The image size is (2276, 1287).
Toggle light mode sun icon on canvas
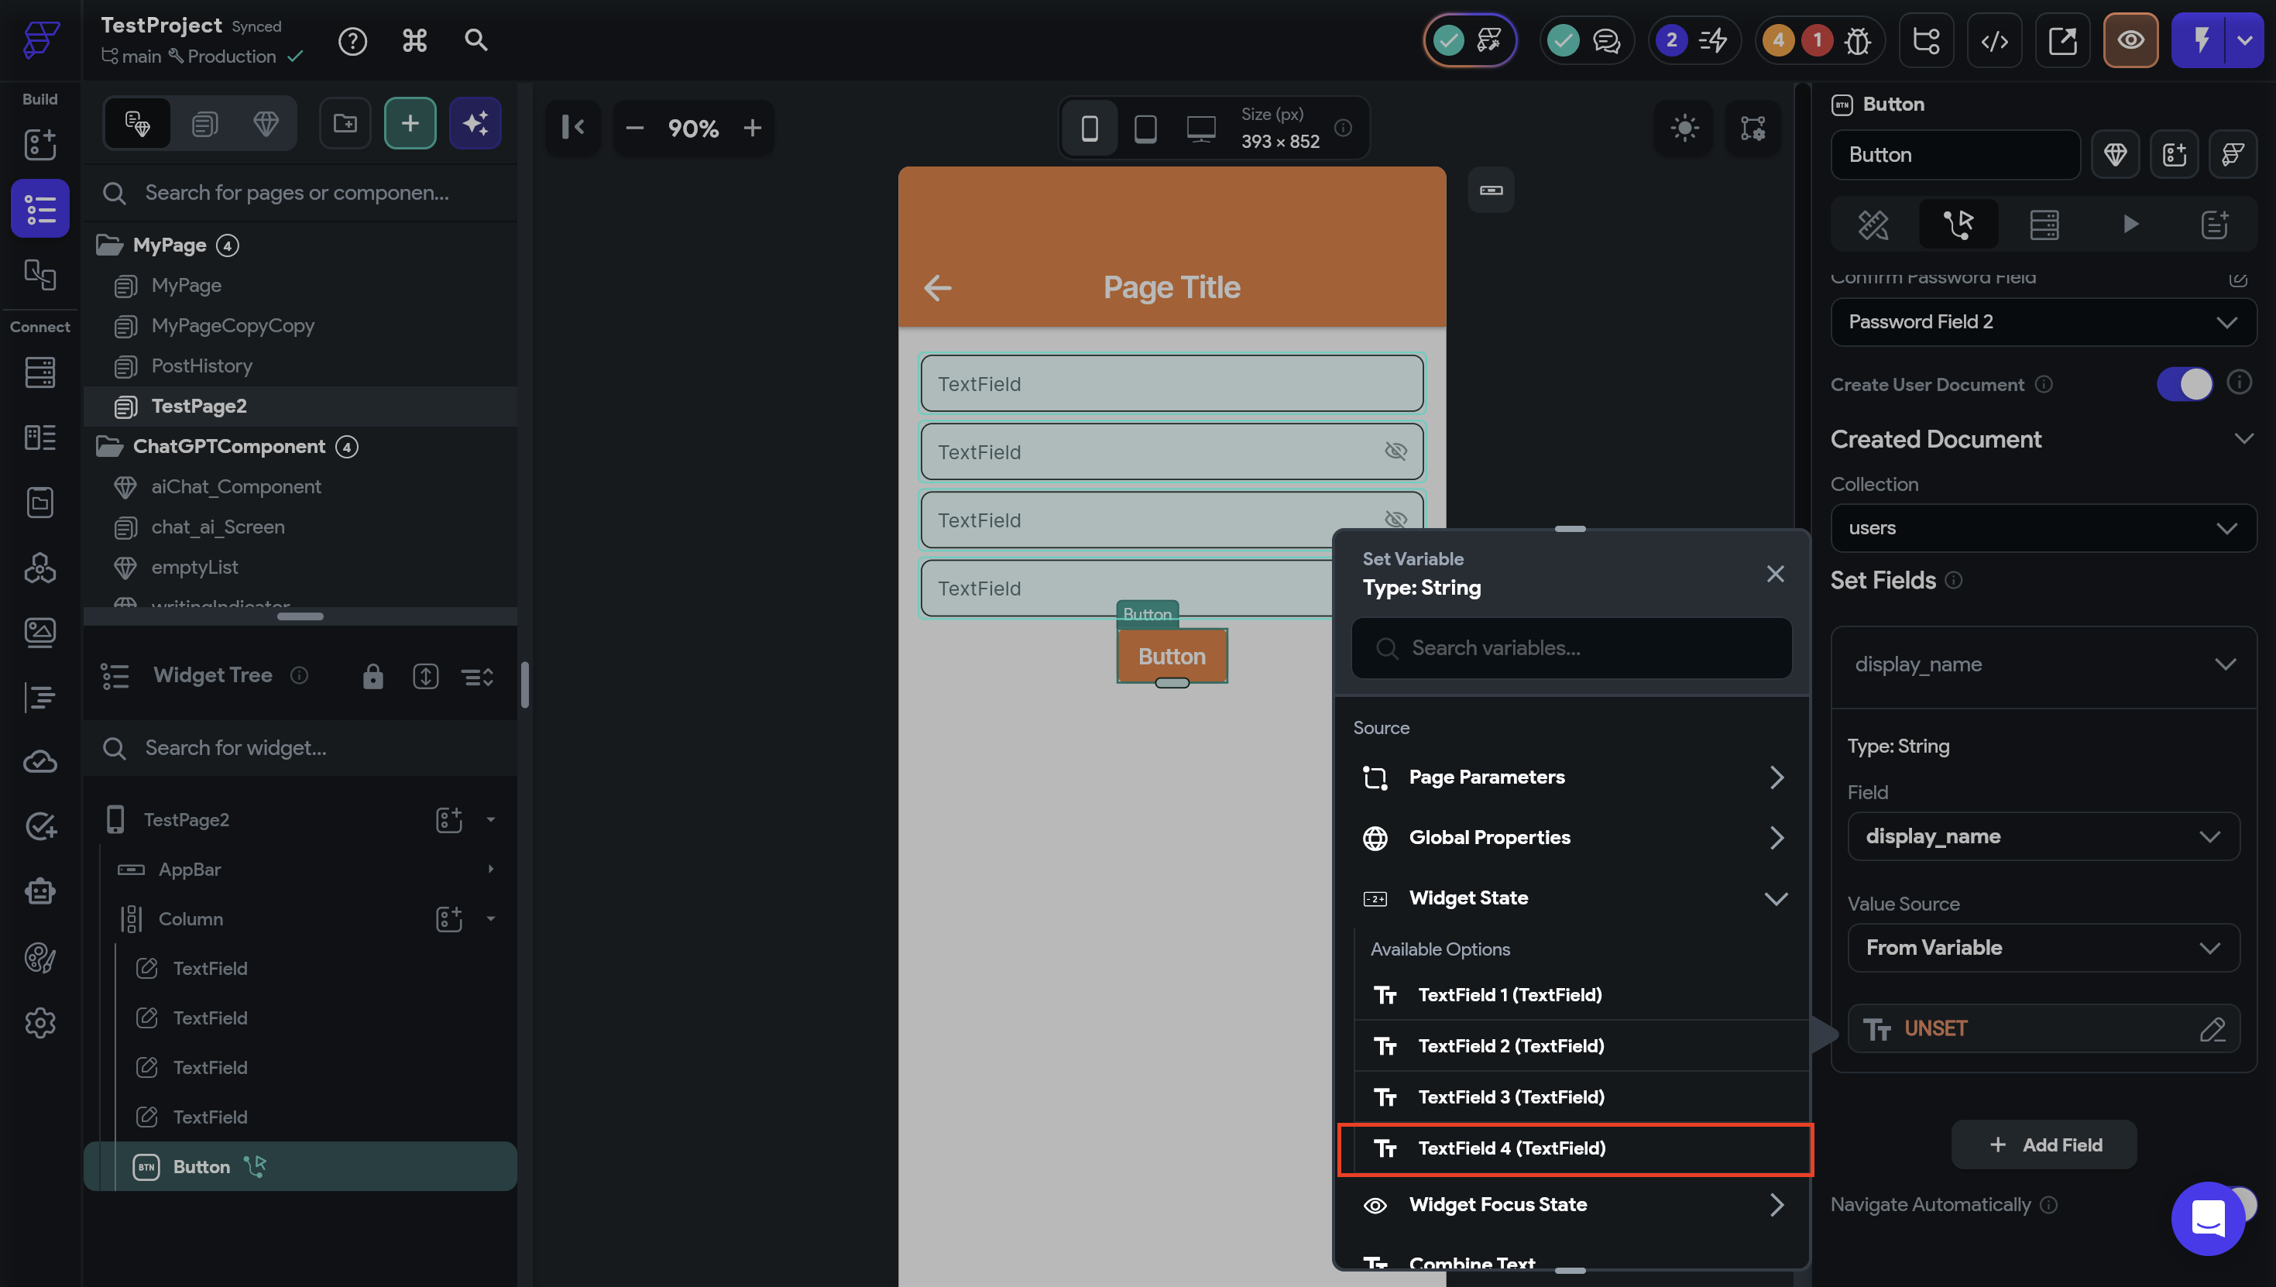pyautogui.click(x=1684, y=129)
